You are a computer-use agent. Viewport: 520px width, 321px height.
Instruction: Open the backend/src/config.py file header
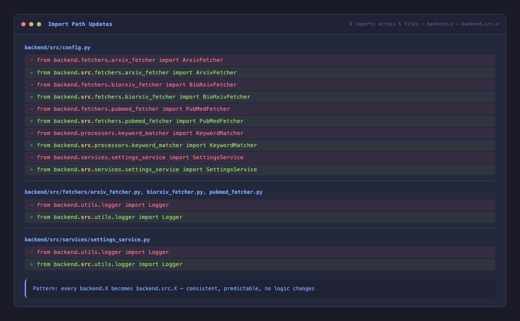[58, 48]
